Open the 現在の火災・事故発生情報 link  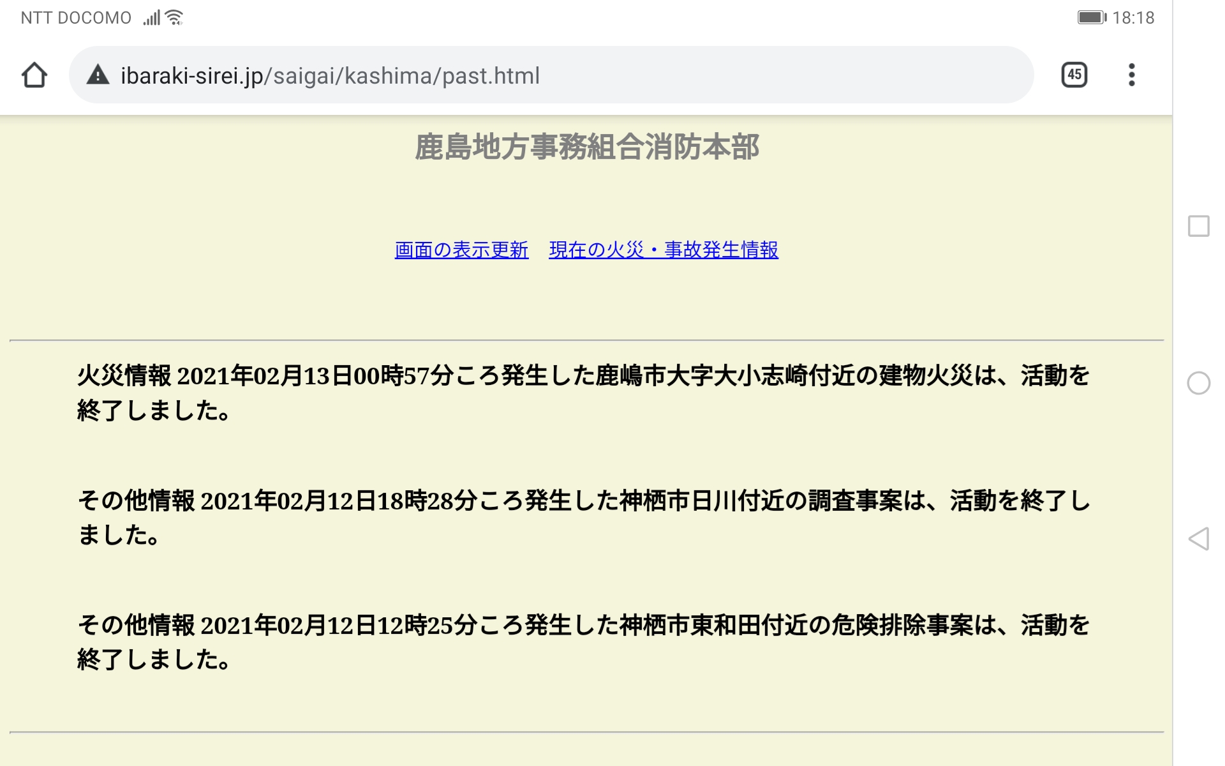664,250
